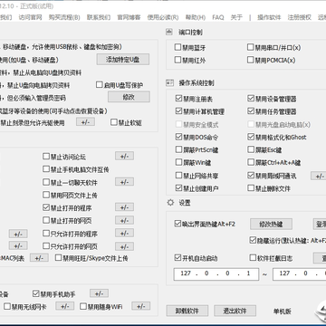Enable the 禁止软驱 checkbox

[x=114, y=122]
